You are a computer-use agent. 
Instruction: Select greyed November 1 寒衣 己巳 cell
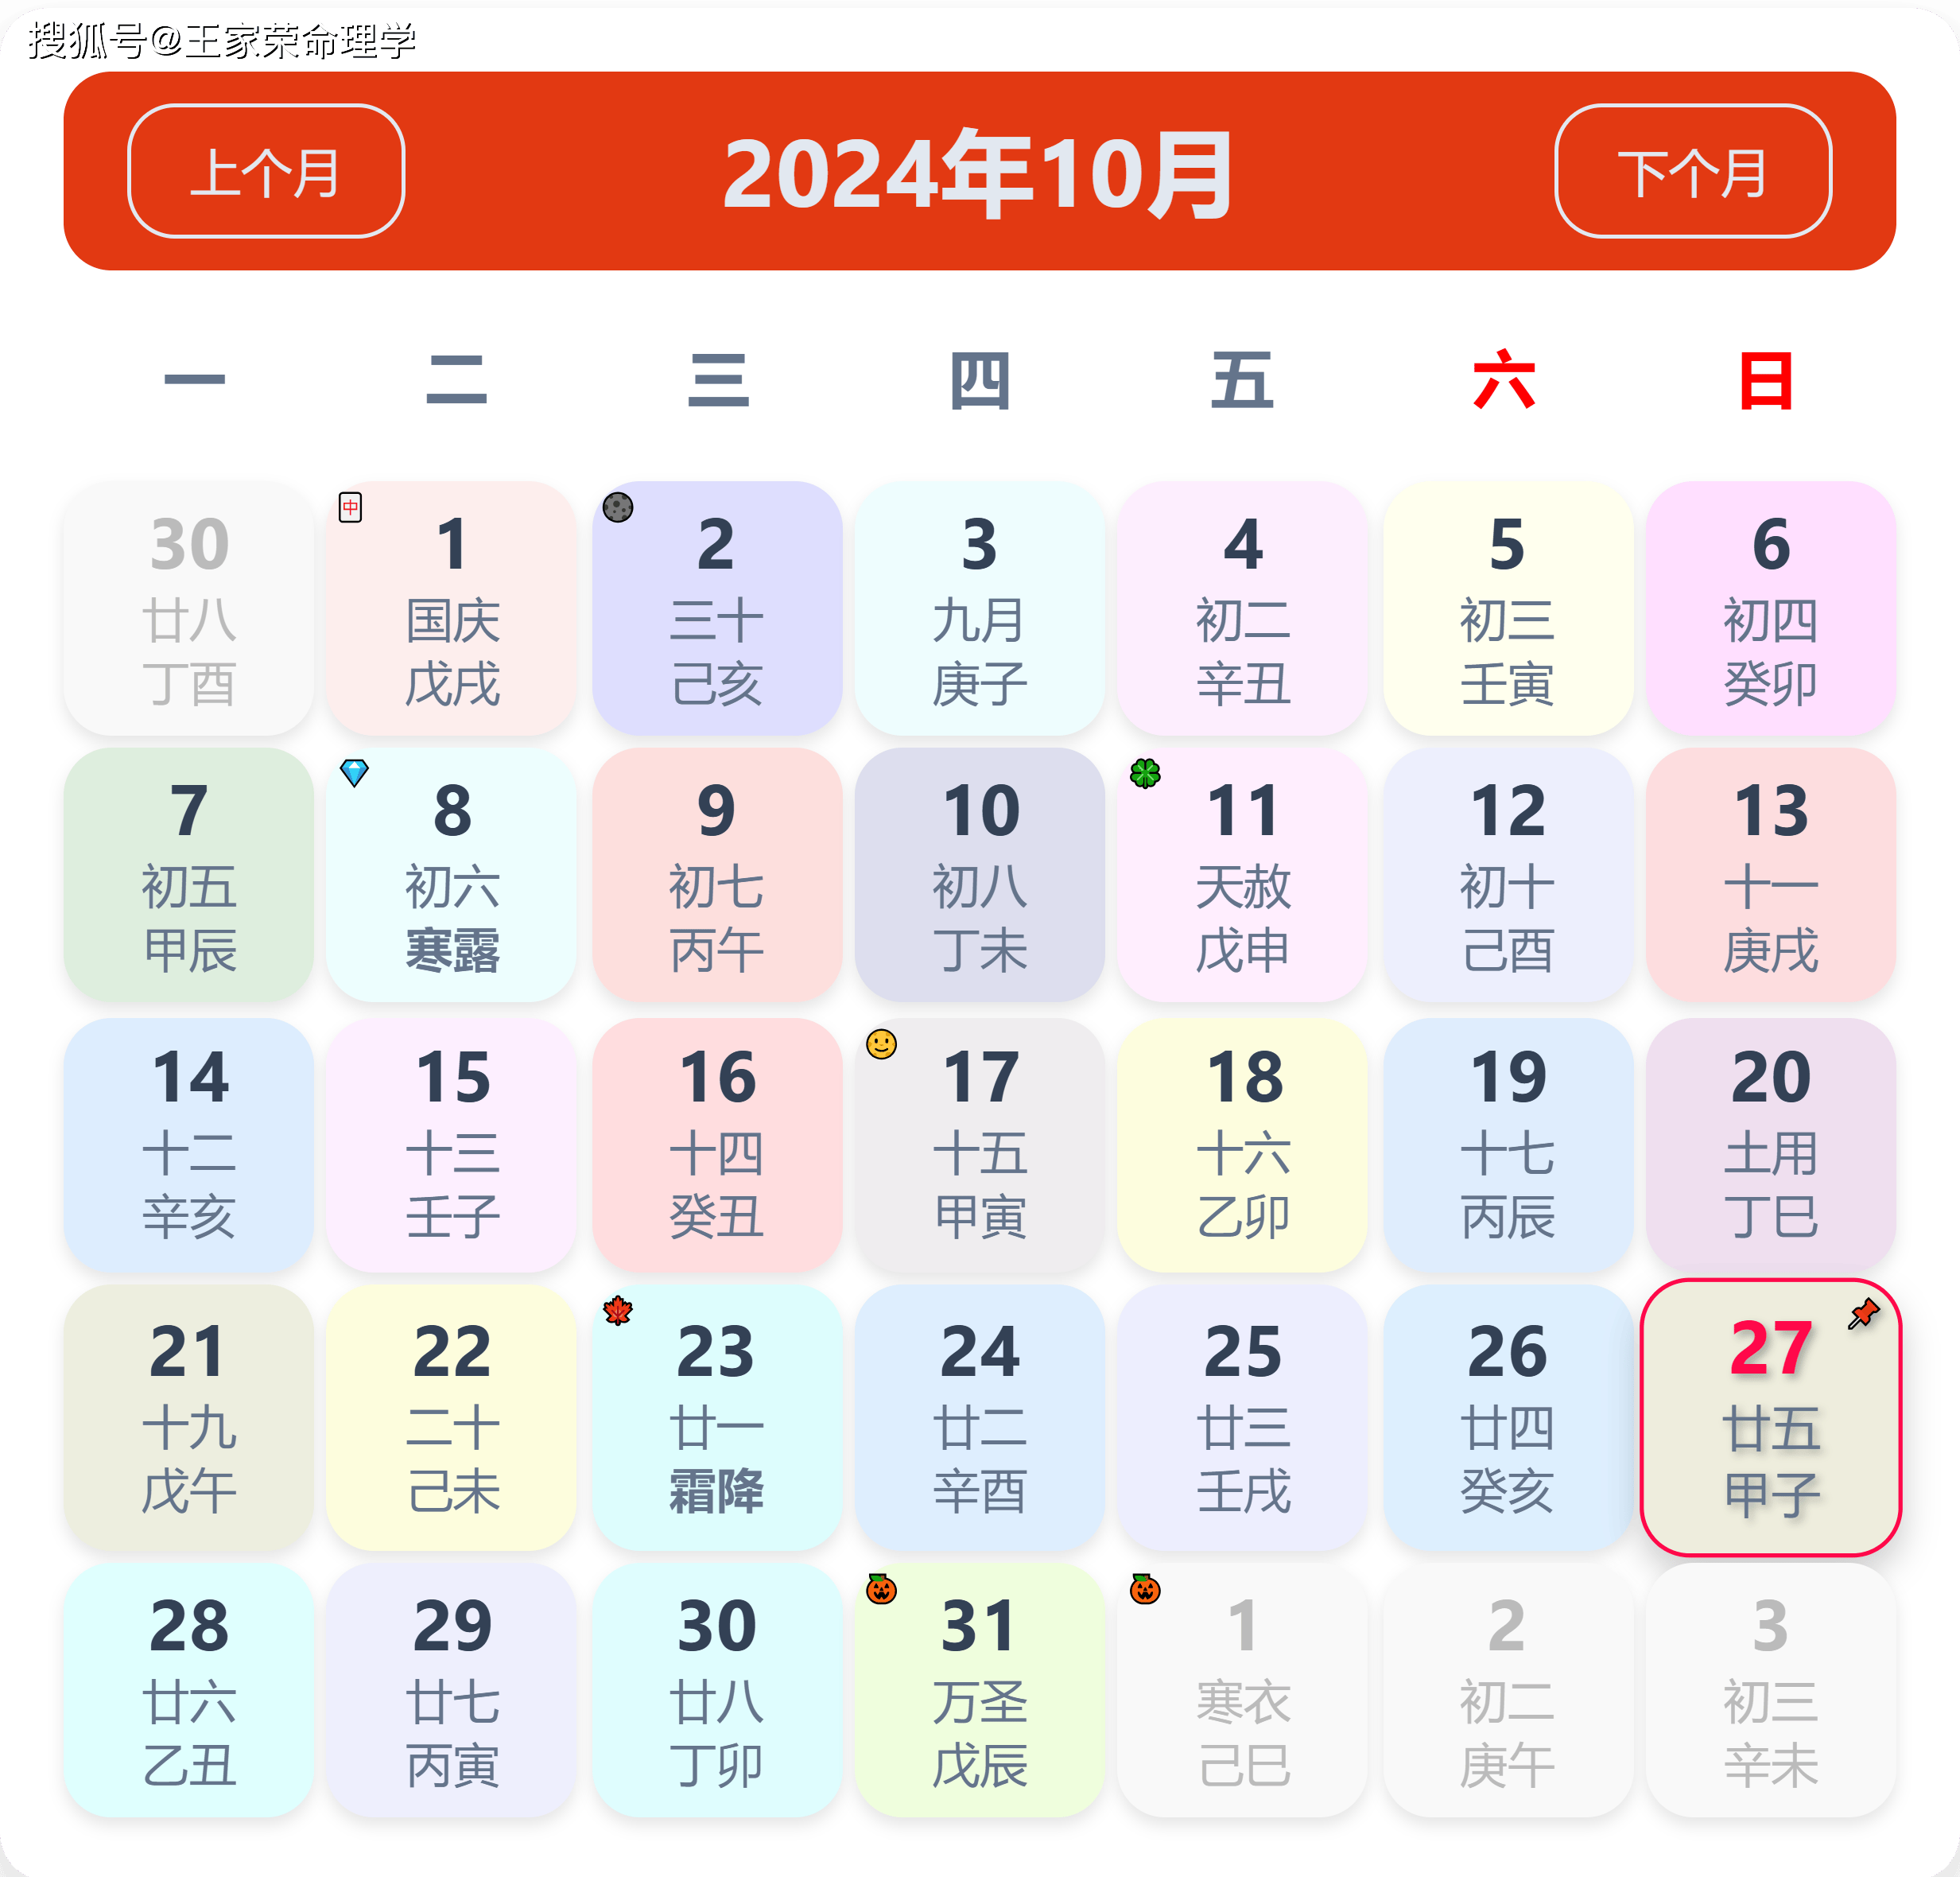point(1243,1690)
